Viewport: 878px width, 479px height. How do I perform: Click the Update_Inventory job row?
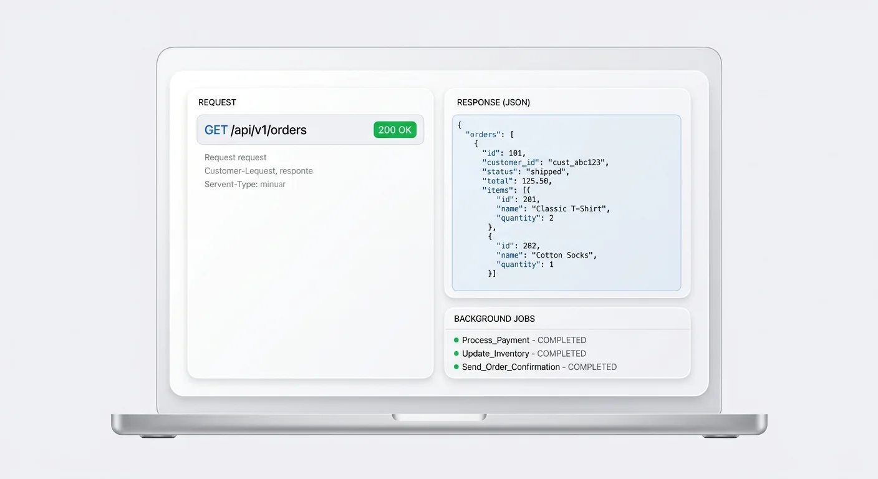520,354
